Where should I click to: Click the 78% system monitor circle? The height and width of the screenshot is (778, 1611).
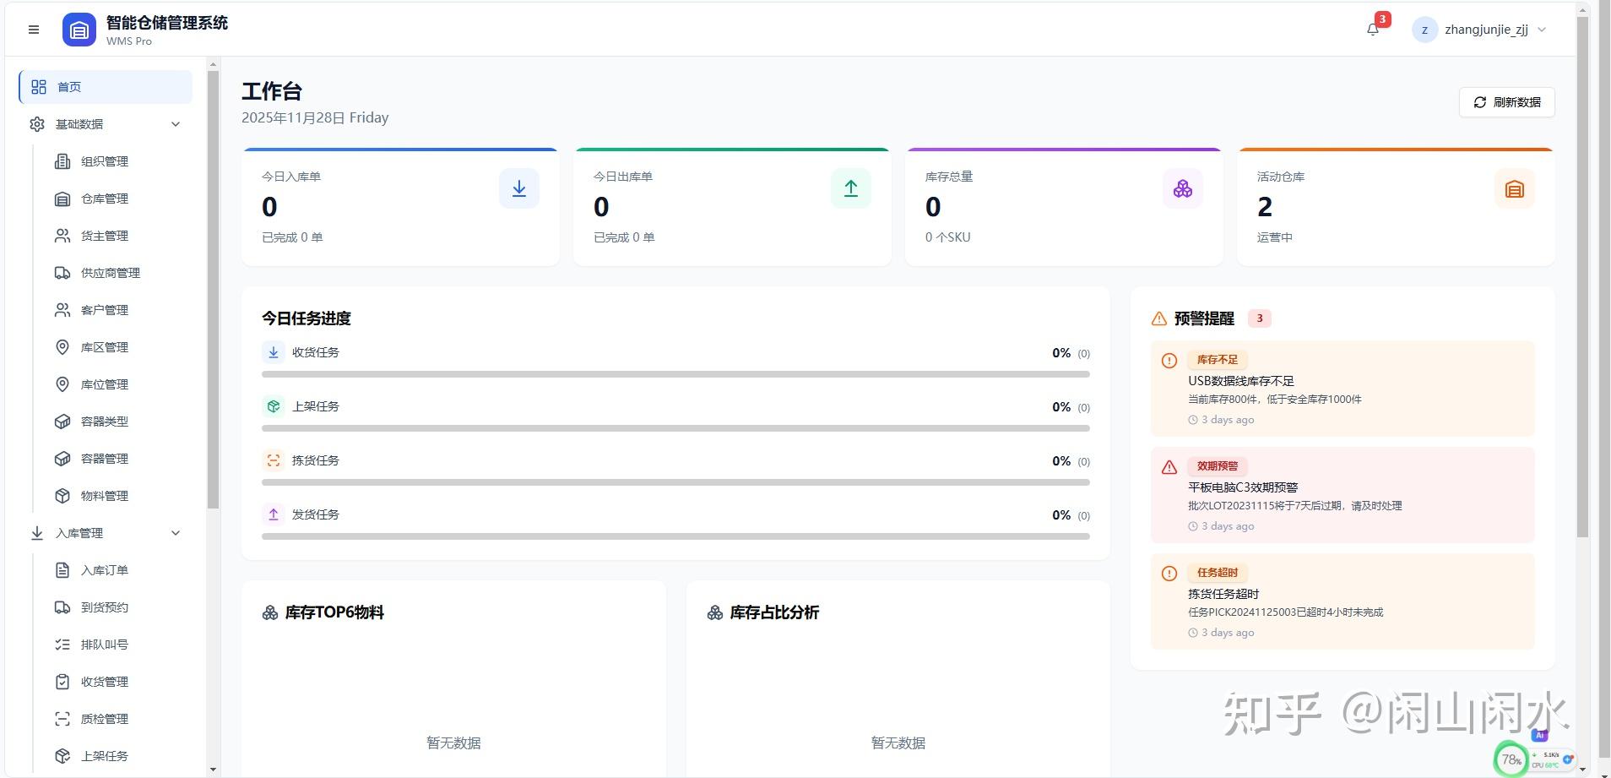coord(1511,759)
